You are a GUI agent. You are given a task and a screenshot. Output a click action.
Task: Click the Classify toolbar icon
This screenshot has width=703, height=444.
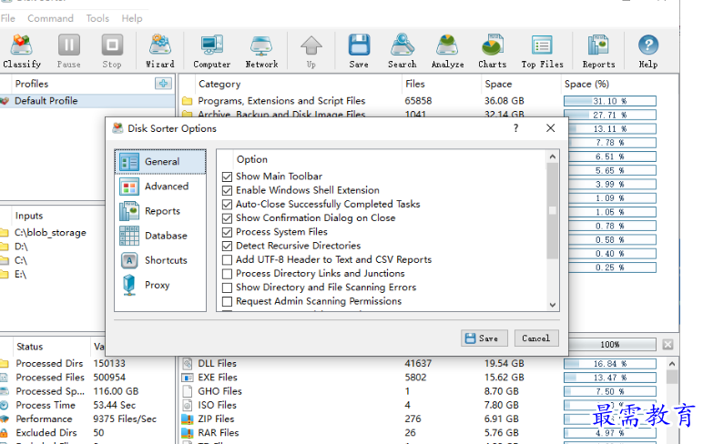coord(22,51)
